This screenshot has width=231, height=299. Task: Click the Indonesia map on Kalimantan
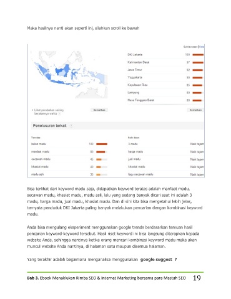pos(62,71)
